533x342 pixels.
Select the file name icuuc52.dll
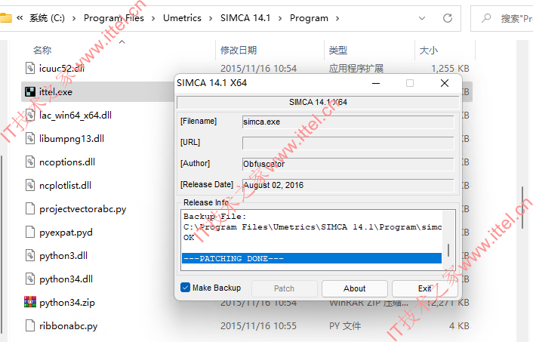(x=62, y=69)
